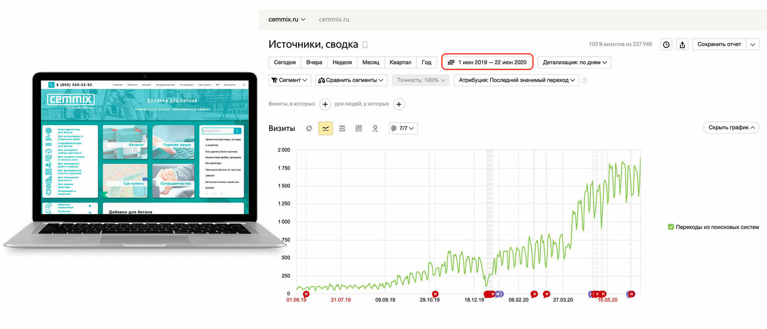767x329 pixels.
Task: Open Контакты in cemmix site menu
Action: tap(230, 85)
